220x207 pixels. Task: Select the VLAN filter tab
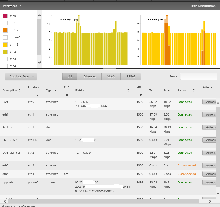click(111, 76)
